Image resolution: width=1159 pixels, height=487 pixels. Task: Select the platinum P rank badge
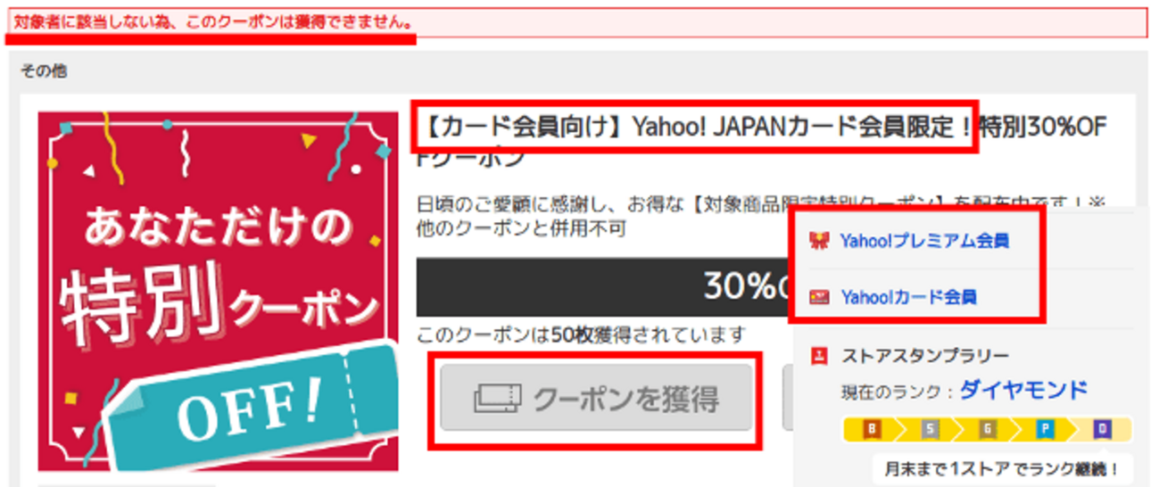[x=1045, y=430]
